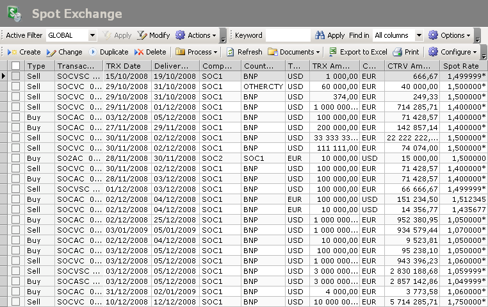Click the Apply button next to Keyword
Screen dimensions: 488x307
point(329,35)
